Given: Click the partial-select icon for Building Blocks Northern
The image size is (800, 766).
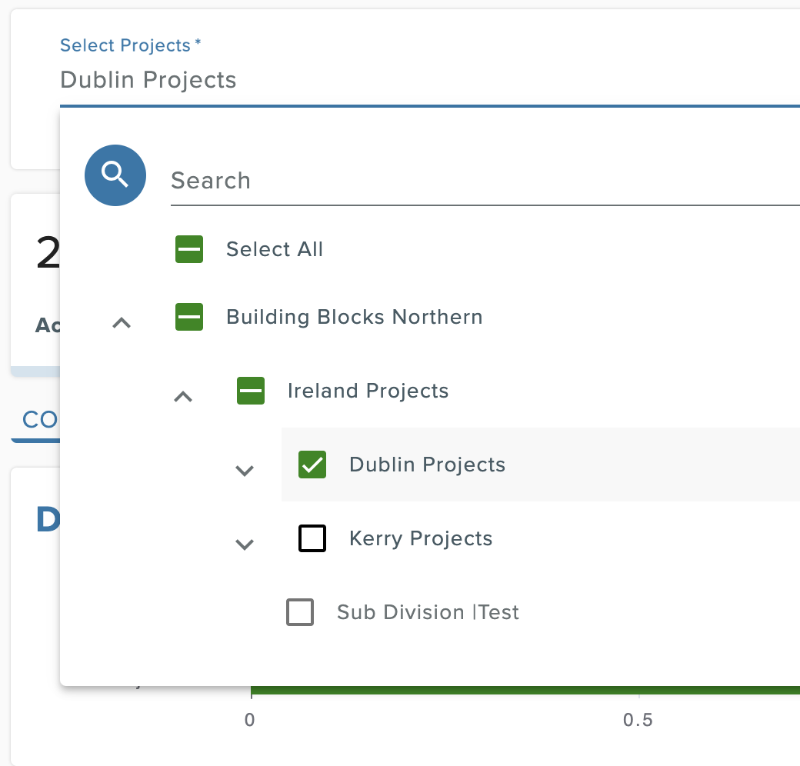Looking at the screenshot, I should (x=189, y=317).
